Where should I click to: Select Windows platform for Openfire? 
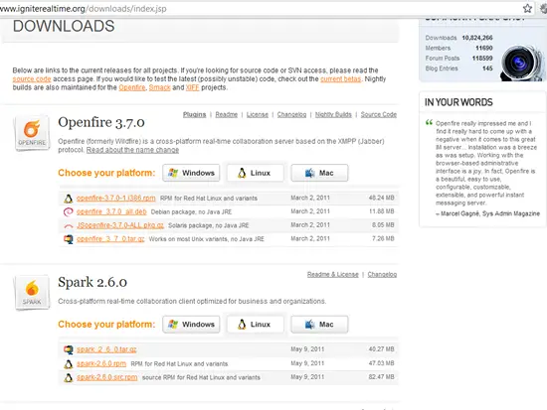coord(191,173)
